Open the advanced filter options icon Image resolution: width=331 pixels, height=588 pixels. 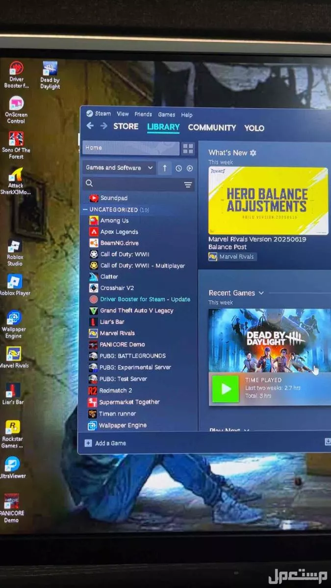coord(188,184)
